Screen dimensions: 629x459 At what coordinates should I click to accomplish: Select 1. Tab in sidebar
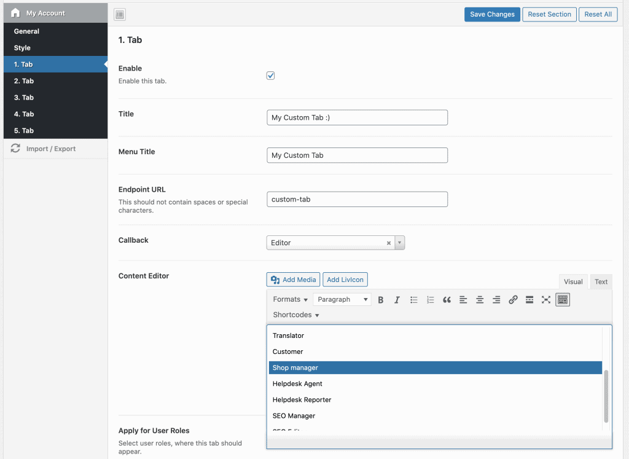(56, 64)
